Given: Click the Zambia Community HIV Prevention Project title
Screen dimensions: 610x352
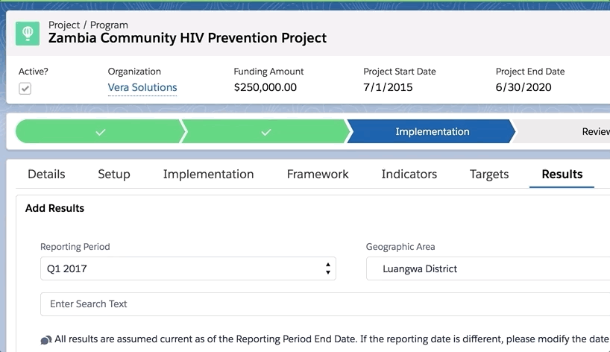Looking at the screenshot, I should (187, 38).
